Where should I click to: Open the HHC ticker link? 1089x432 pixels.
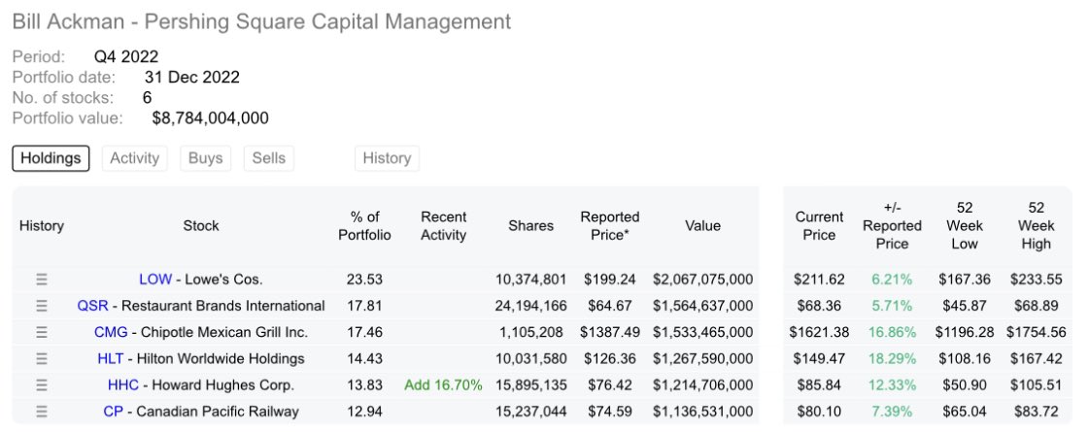coord(123,385)
